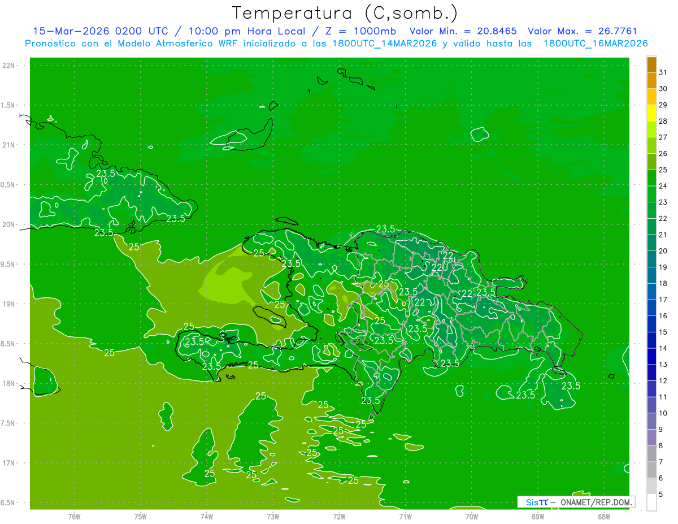Select the '15-Mar-2026 0200 UTC' timestamp
The width and height of the screenshot is (678, 524).
point(99,31)
